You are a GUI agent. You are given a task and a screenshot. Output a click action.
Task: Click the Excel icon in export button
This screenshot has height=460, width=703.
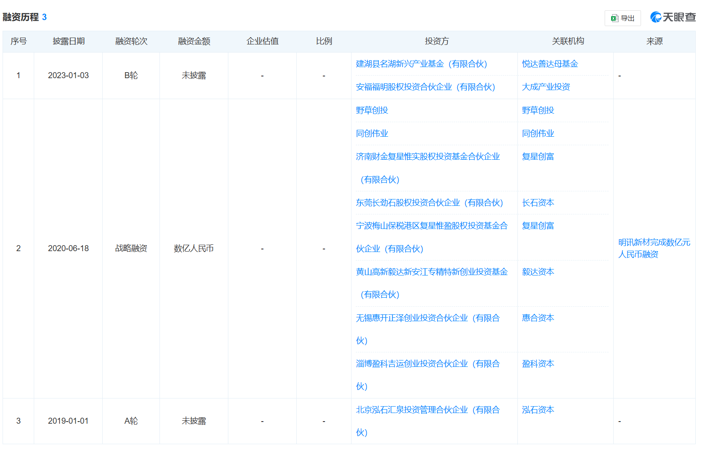tap(614, 18)
